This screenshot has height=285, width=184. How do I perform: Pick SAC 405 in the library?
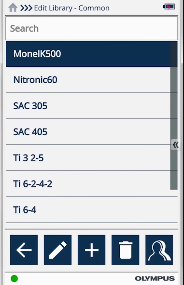pyautogui.click(x=87, y=132)
